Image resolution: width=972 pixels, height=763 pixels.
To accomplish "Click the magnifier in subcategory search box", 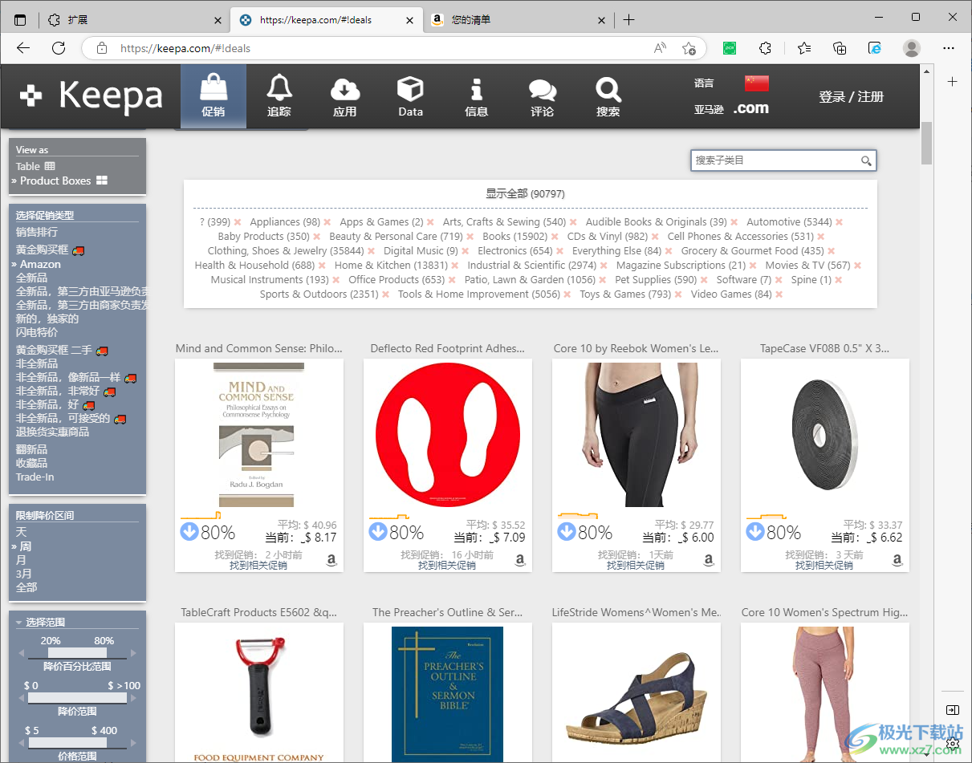I will 866,160.
